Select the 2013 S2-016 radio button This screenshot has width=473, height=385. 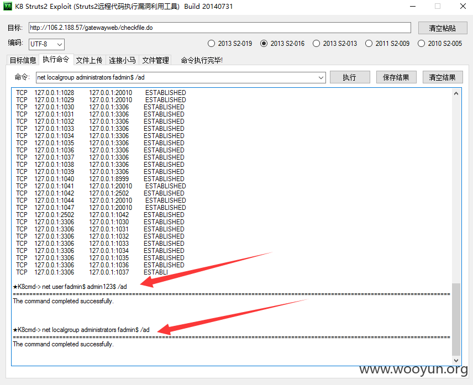pos(282,44)
